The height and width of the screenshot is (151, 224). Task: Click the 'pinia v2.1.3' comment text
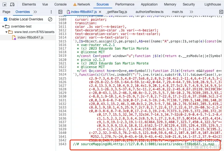pyautogui.click(x=93, y=60)
